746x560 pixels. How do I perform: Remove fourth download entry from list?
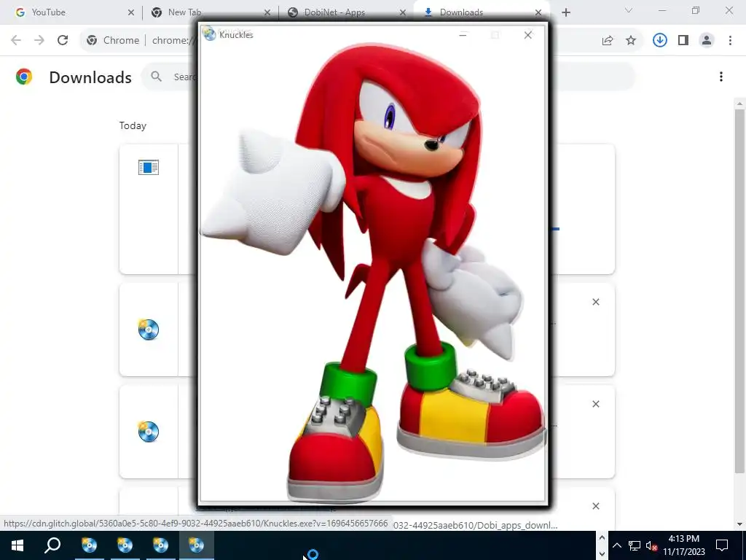(596, 506)
